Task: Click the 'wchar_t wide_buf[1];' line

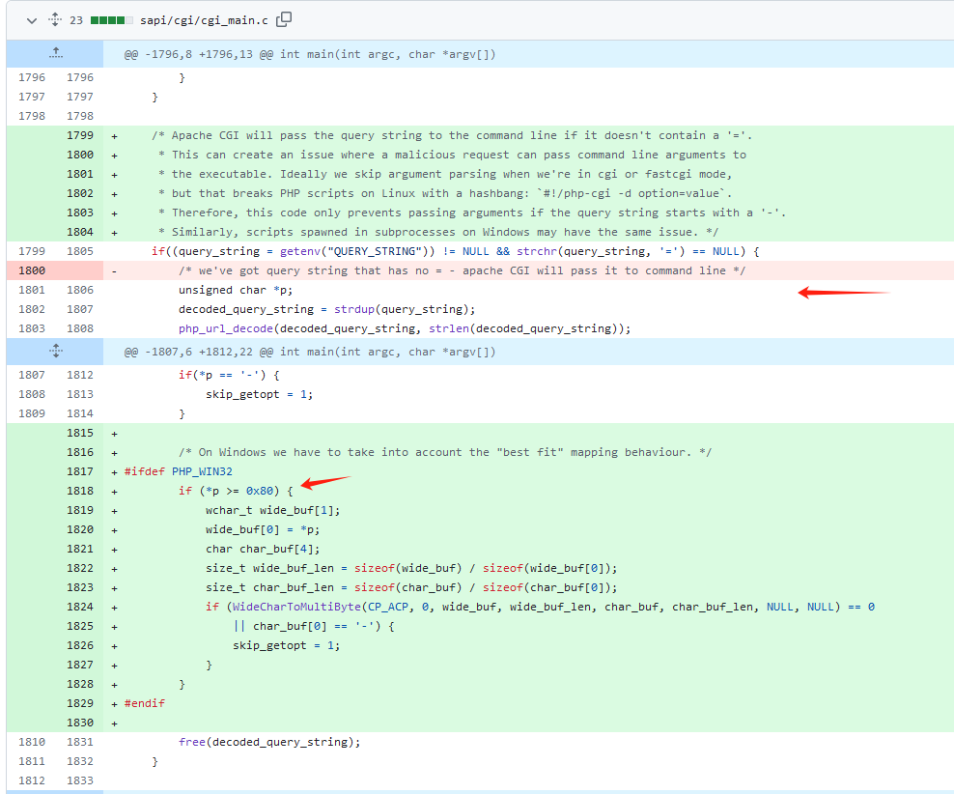Action: [272, 510]
